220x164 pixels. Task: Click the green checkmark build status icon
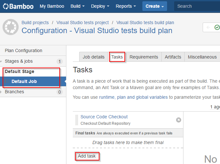tap(217, 27)
